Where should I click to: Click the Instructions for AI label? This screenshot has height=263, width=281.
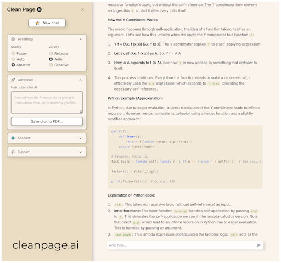point(24,87)
